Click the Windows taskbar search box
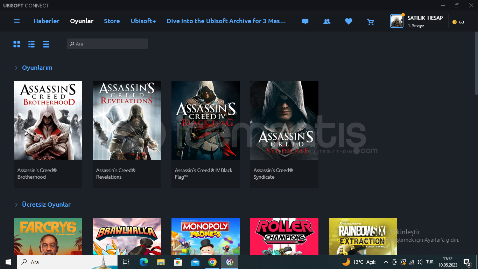Screen dimensions: 478x269 click(x=67, y=262)
